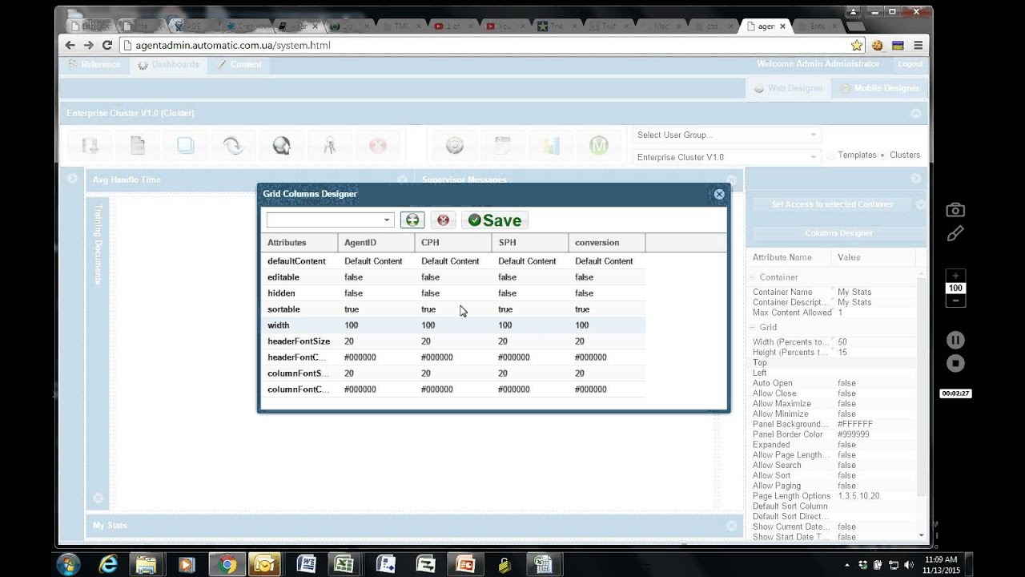Open the Content tab
The height and width of the screenshot is (577, 1025).
(239, 64)
